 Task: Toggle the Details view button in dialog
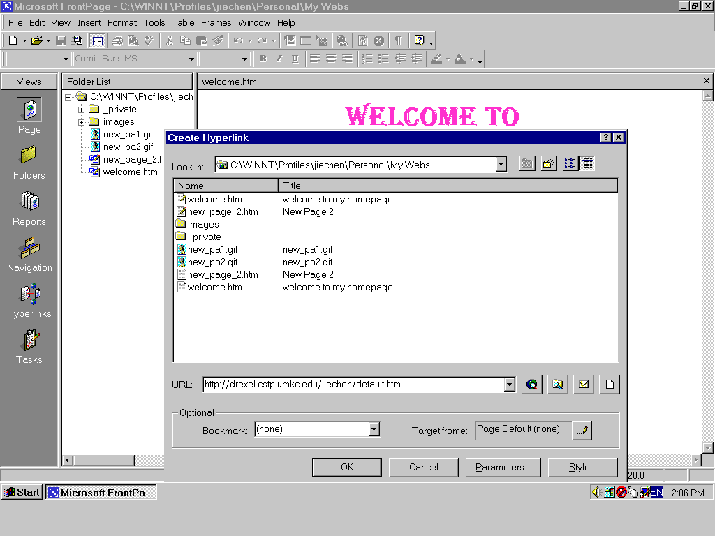(587, 164)
